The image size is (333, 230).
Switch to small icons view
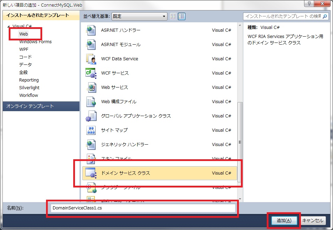click(x=173, y=16)
